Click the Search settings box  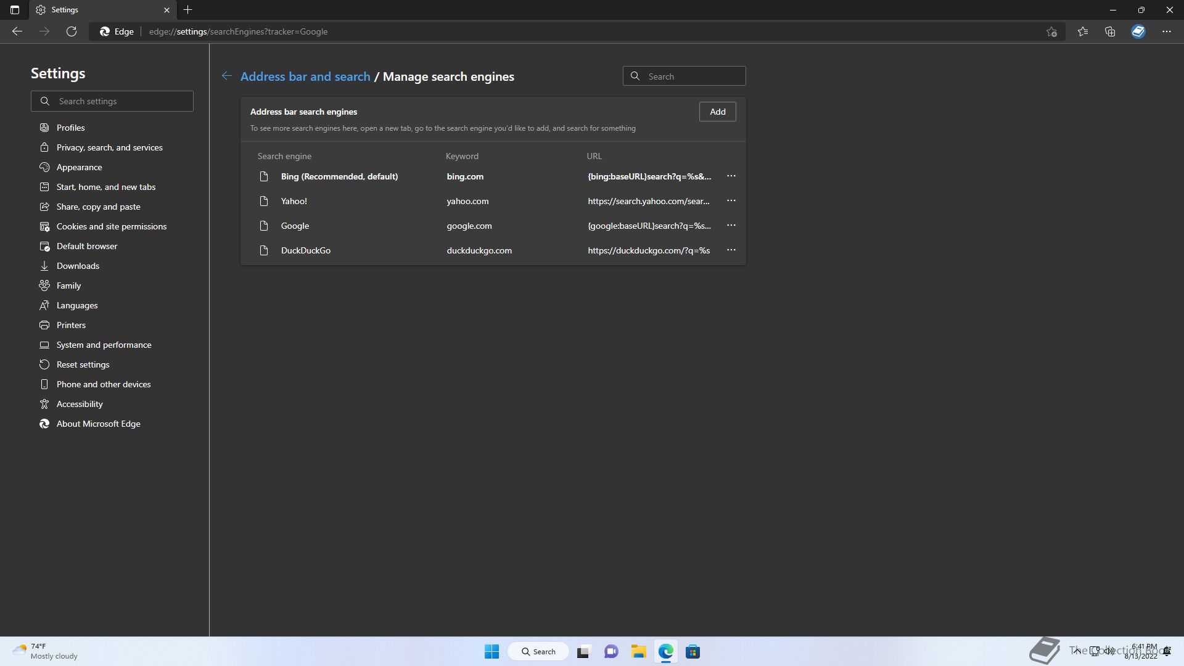coord(112,101)
